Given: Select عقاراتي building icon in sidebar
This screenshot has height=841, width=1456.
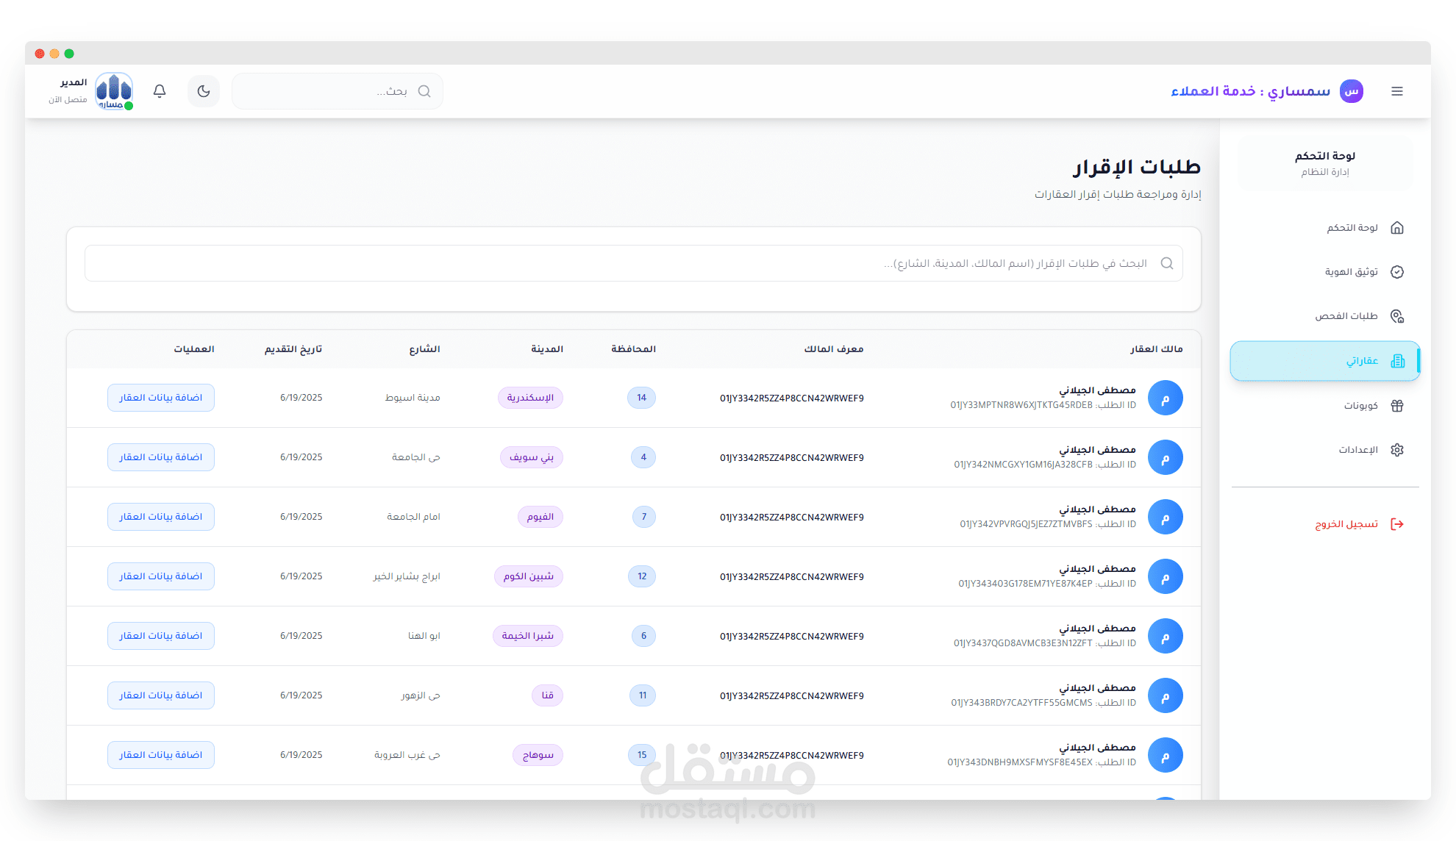Looking at the screenshot, I should pyautogui.click(x=1397, y=361).
